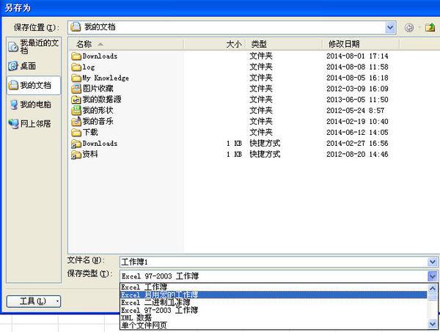Choose Excel 启用宏的工作簿 file type

point(274,295)
